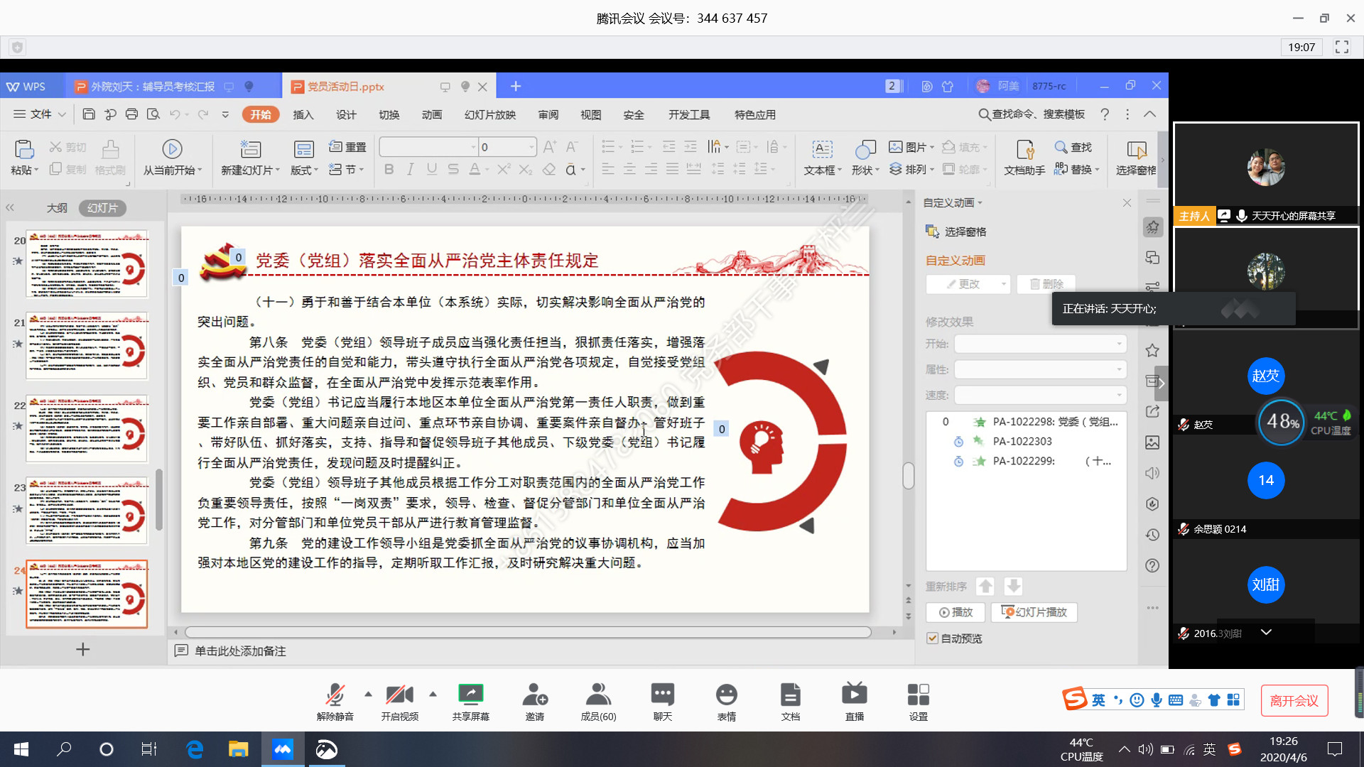The height and width of the screenshot is (767, 1364).
Task: Switch to 幻灯片 thumbnail view
Action: [x=102, y=208]
